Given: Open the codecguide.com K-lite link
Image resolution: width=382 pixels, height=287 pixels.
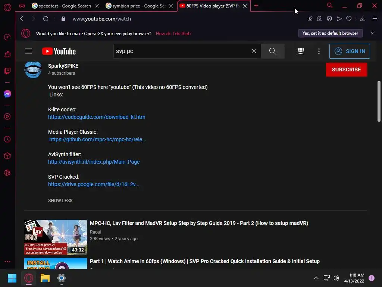Looking at the screenshot, I should [97, 117].
